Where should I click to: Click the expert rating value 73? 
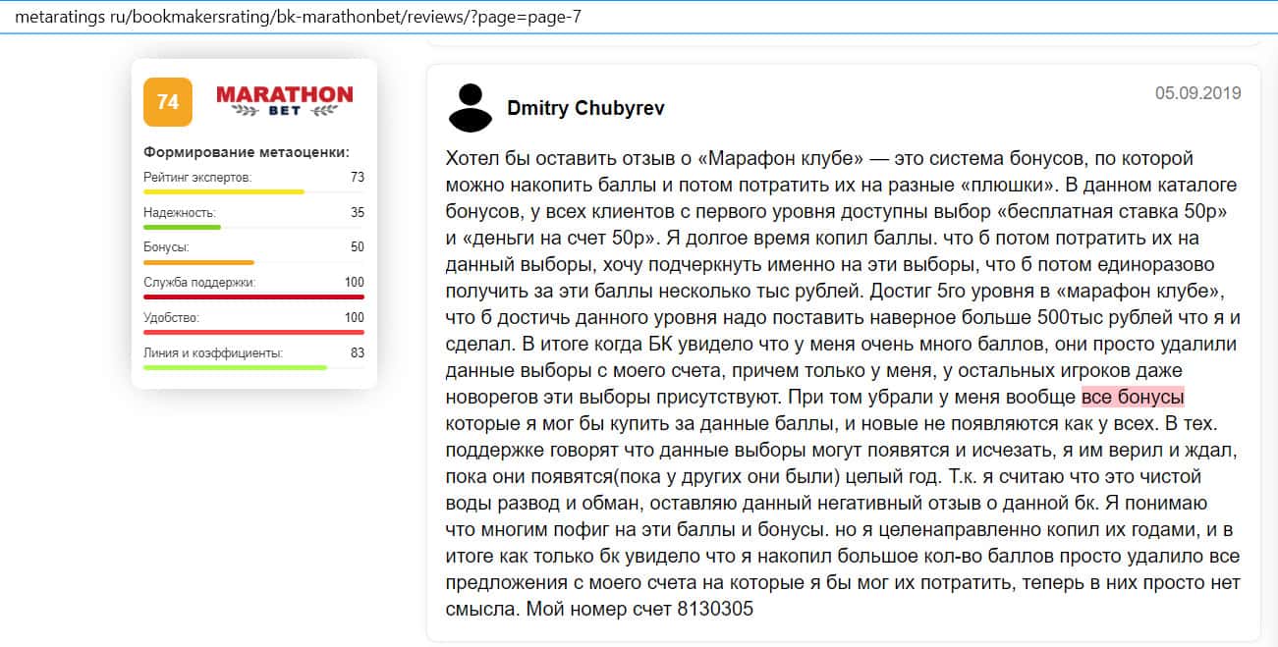357,178
